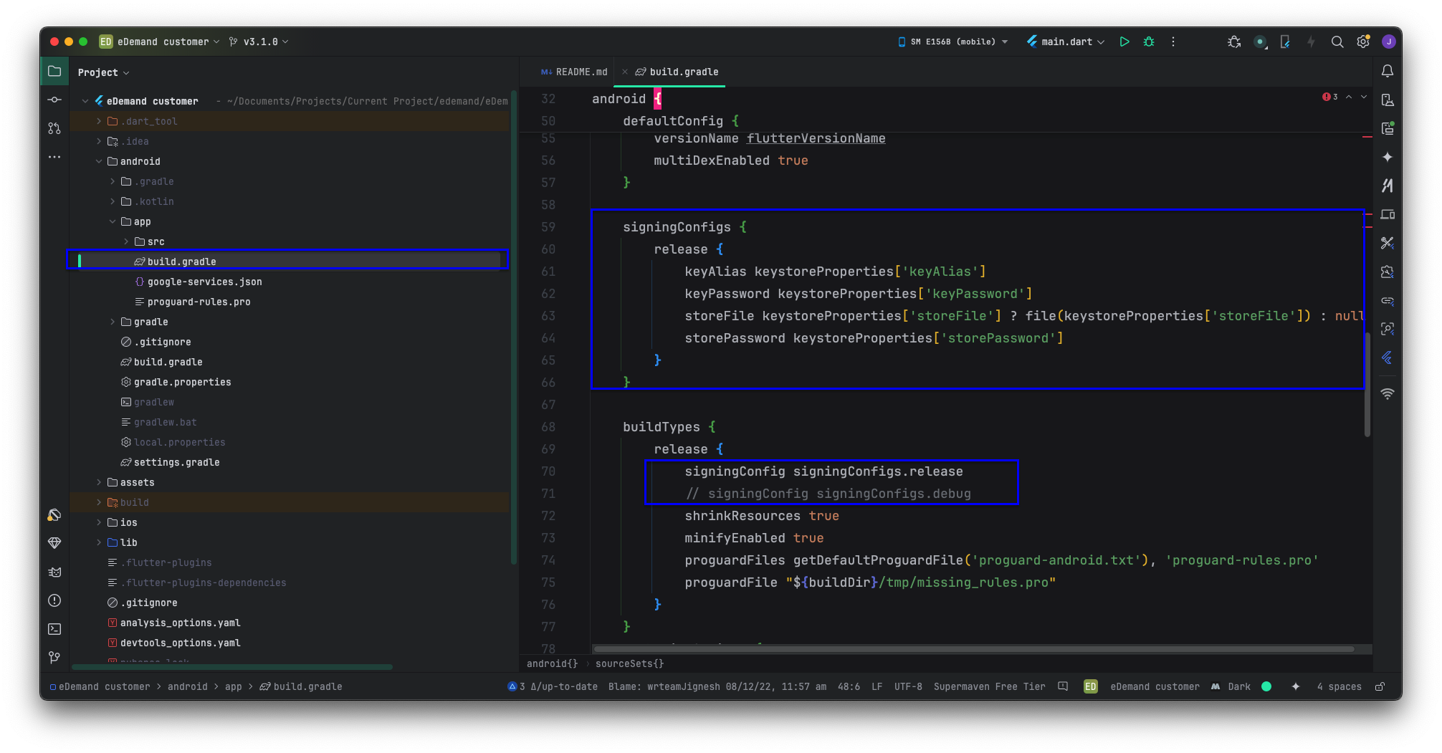Open settings.gradle in the tree
This screenshot has height=753, width=1442.
(x=176, y=462)
